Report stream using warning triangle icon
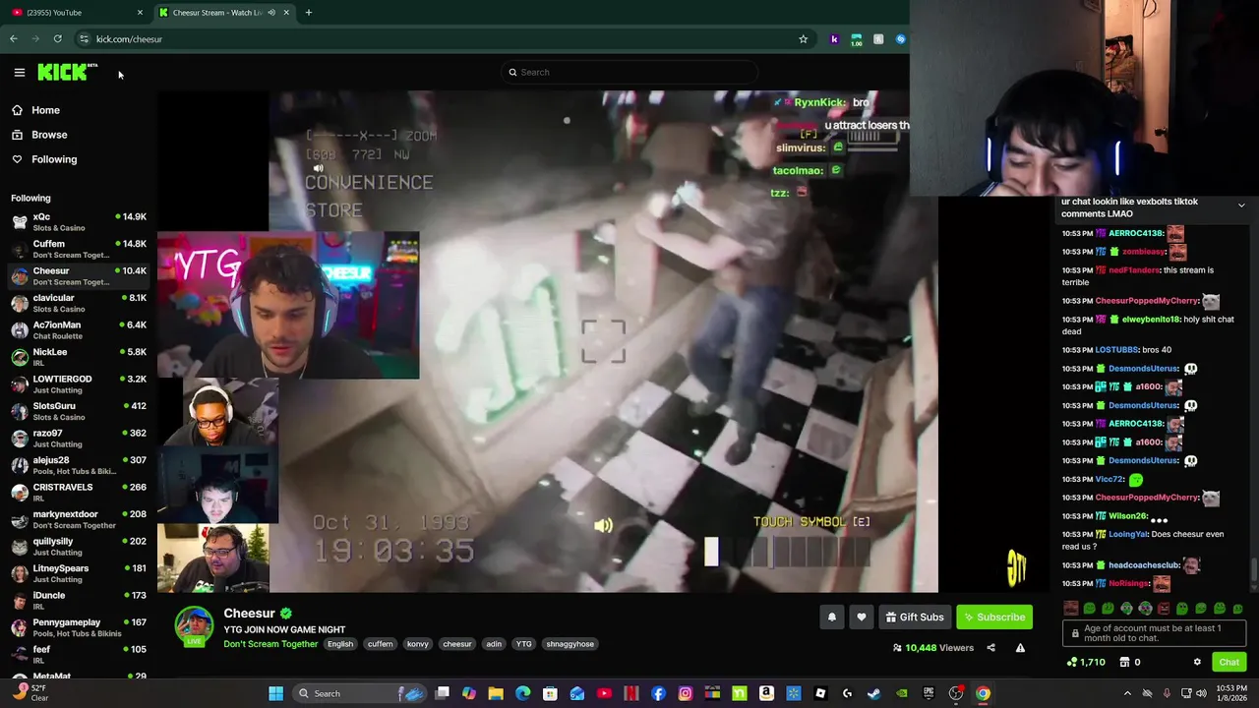 click(1020, 648)
